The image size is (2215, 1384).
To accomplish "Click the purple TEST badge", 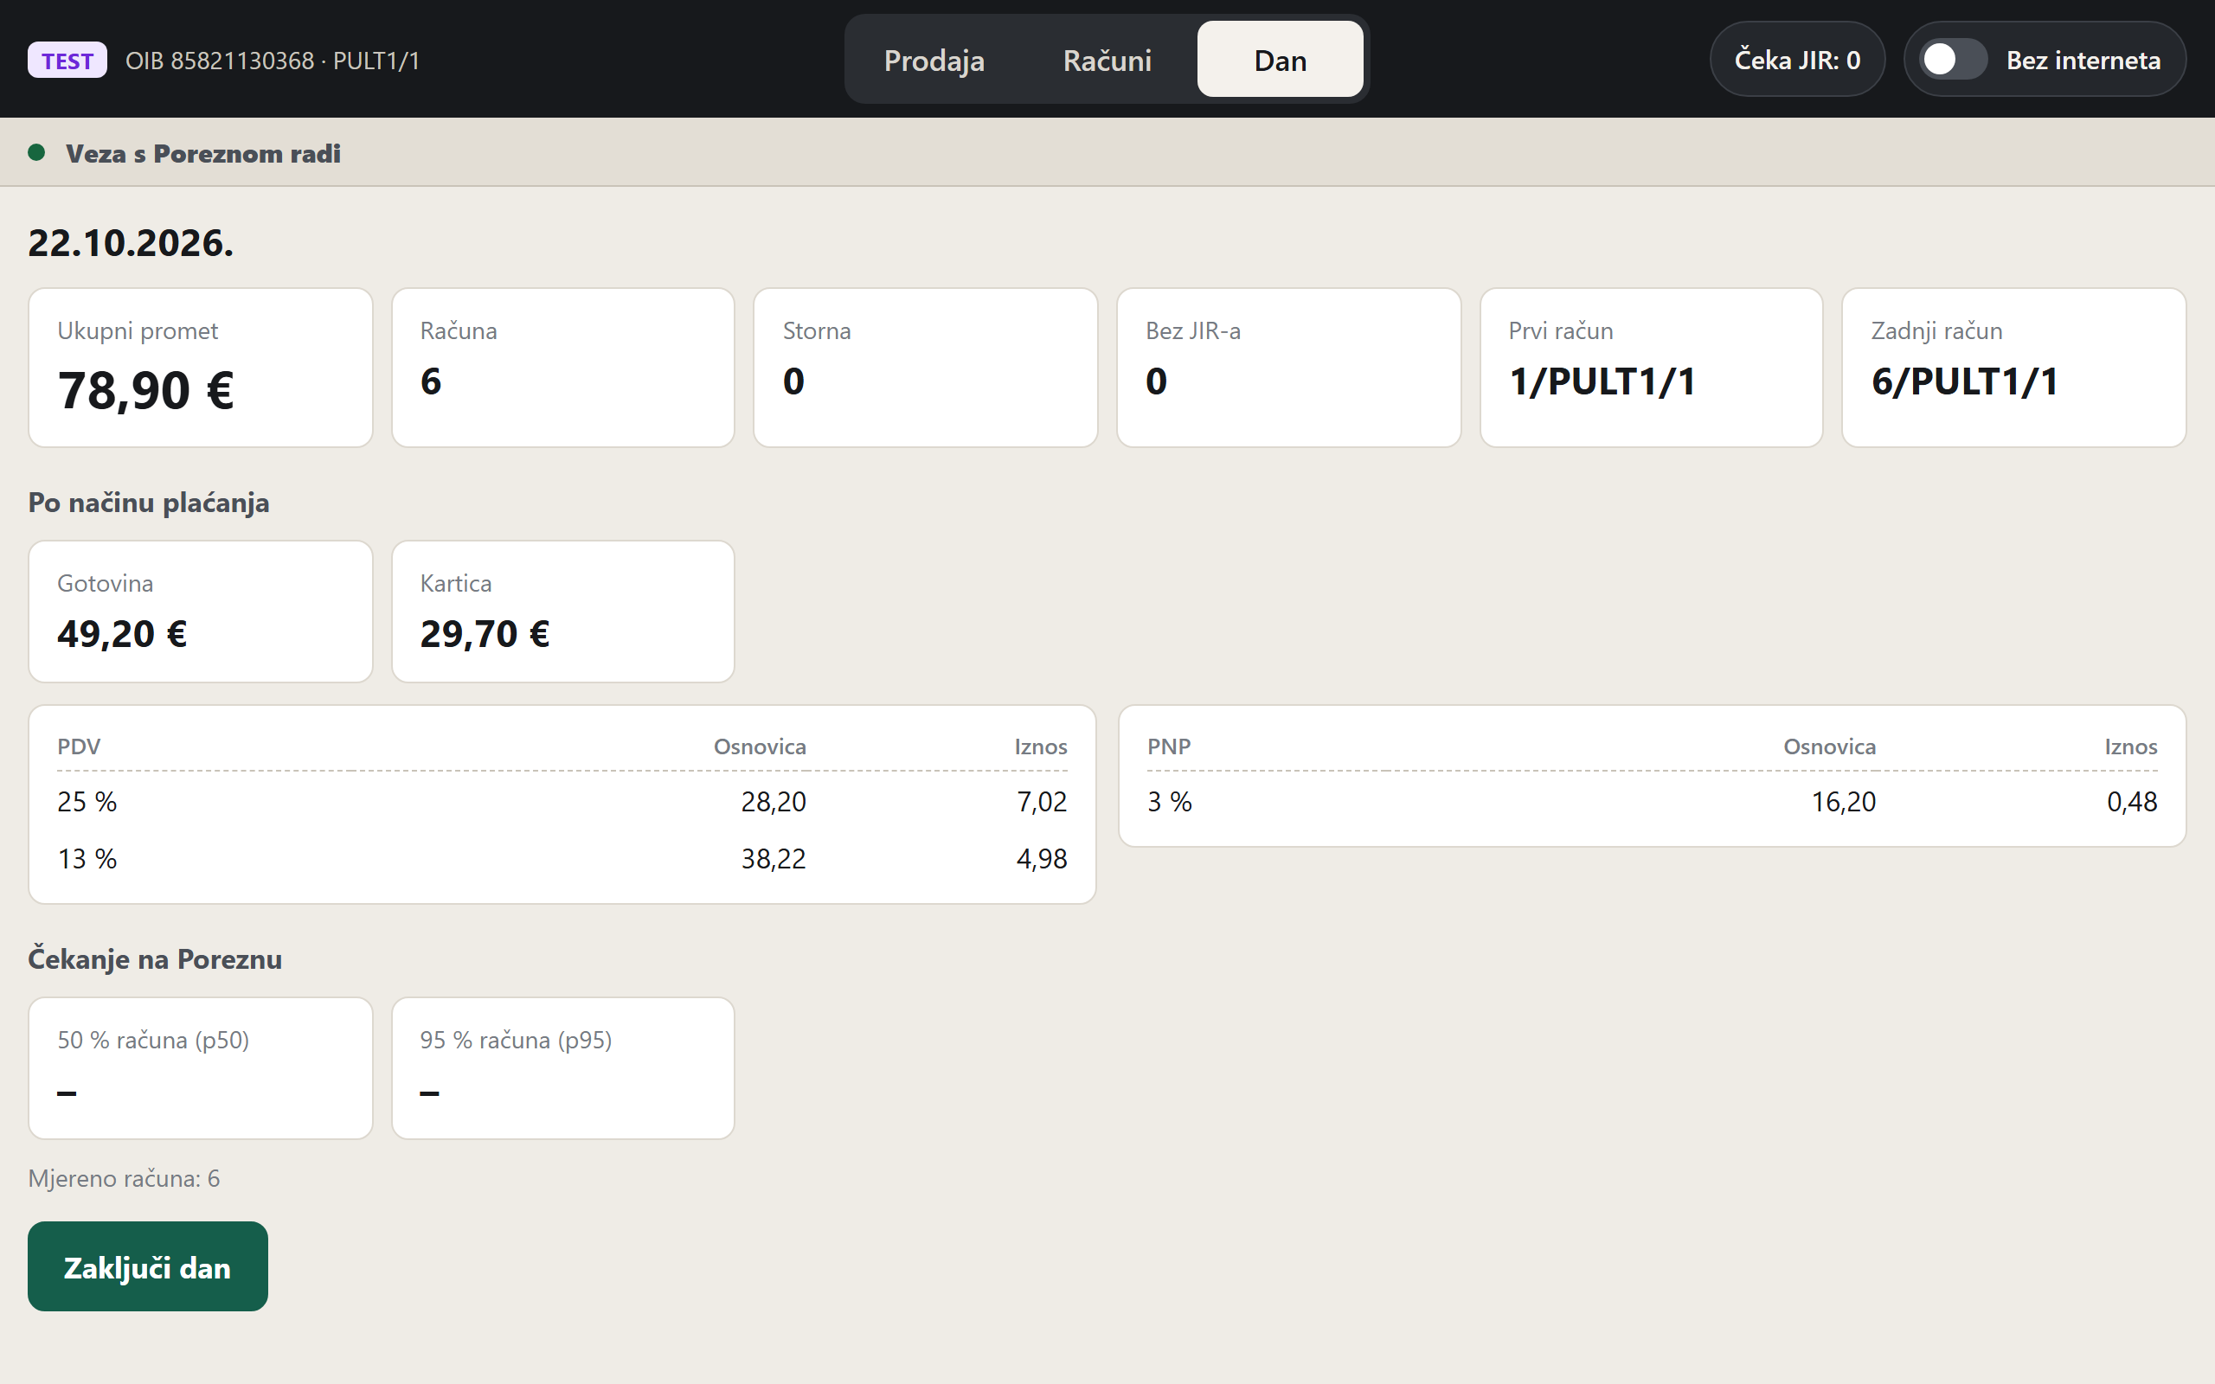I will pyautogui.click(x=67, y=61).
